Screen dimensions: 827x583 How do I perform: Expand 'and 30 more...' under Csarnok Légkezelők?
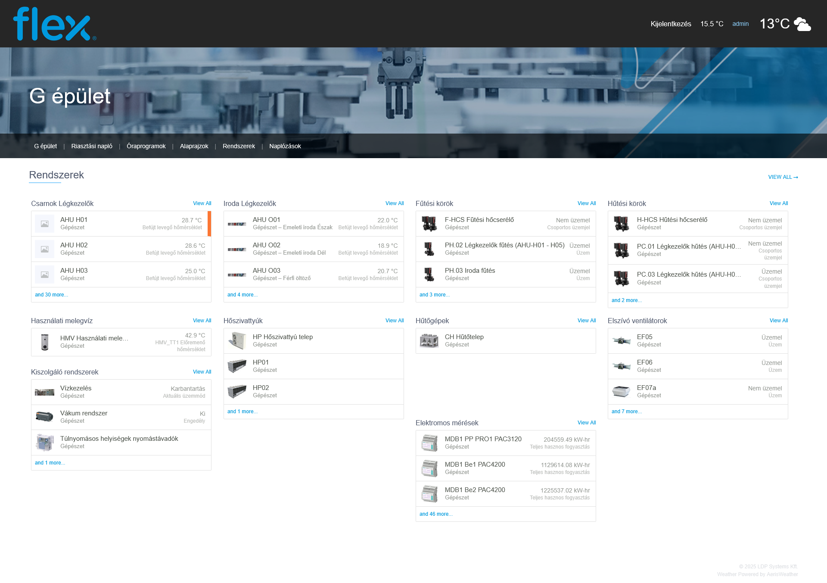(51, 295)
